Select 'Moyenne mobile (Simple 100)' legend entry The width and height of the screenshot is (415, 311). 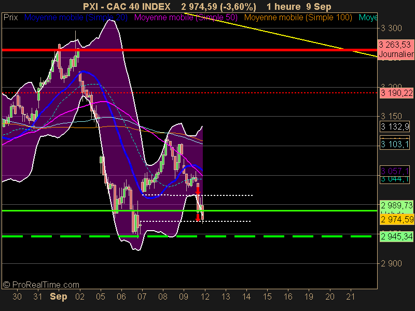coord(298,18)
